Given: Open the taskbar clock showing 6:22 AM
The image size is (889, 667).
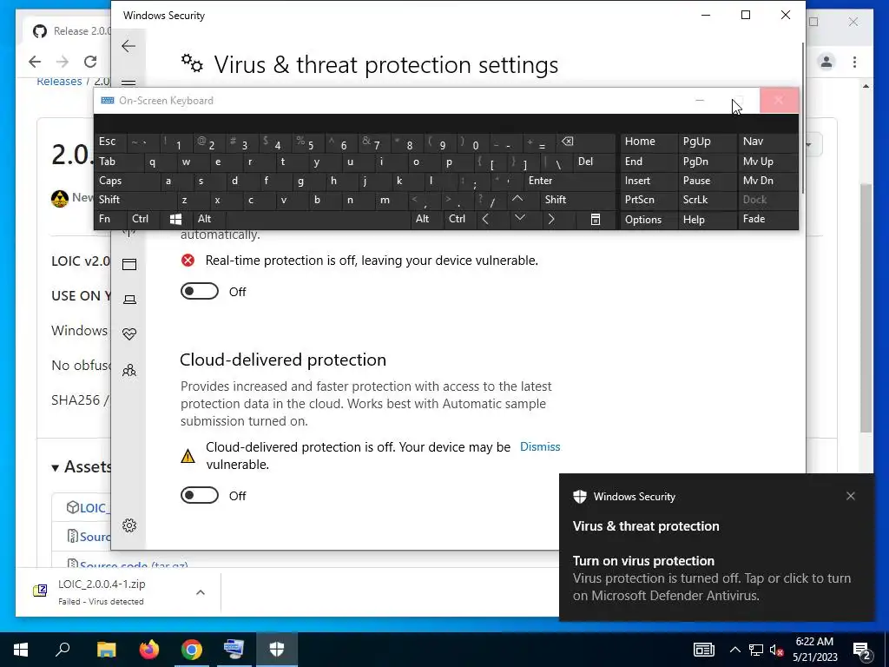Looking at the screenshot, I should point(814,650).
